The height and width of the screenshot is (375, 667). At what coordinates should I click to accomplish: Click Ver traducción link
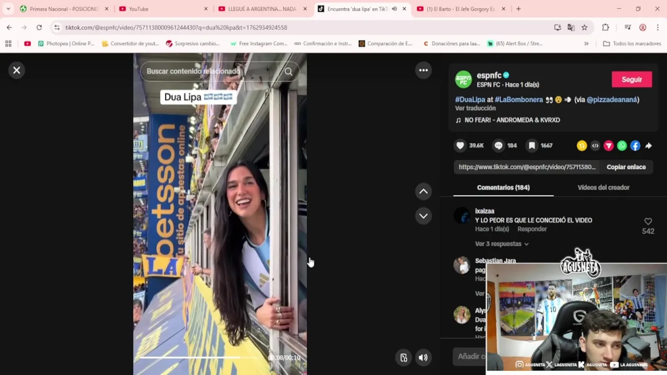click(x=475, y=108)
